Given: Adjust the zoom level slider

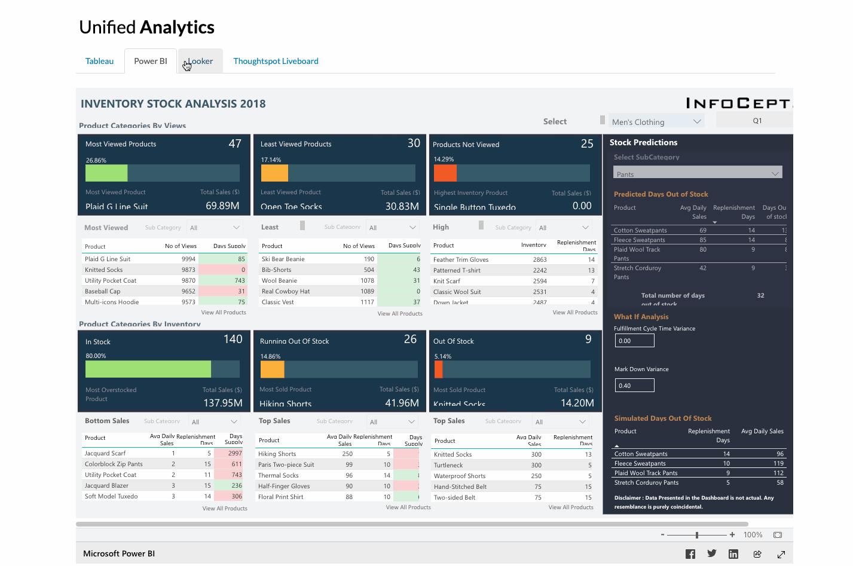Looking at the screenshot, I should click(696, 534).
